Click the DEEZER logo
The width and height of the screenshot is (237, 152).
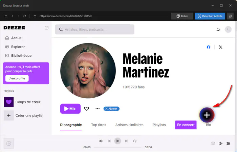click(14, 28)
